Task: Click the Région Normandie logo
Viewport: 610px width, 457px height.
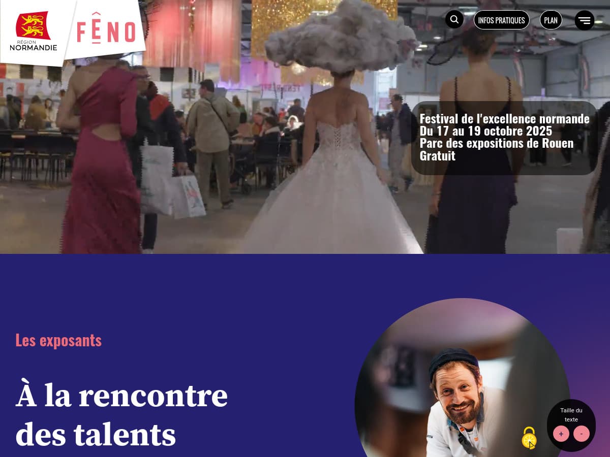Action: [x=34, y=31]
